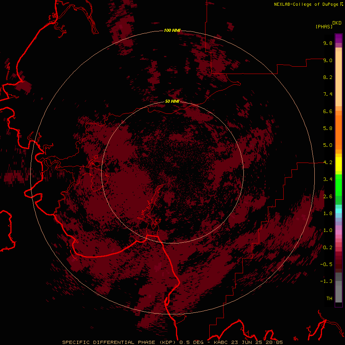Screen dimensions: 345x345
Task: Pick the yellow segment of color bar
Action: pos(338,164)
